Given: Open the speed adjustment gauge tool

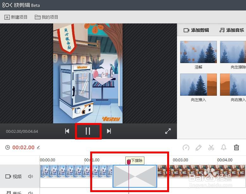Looking at the screenshot, I should tap(186, 148).
